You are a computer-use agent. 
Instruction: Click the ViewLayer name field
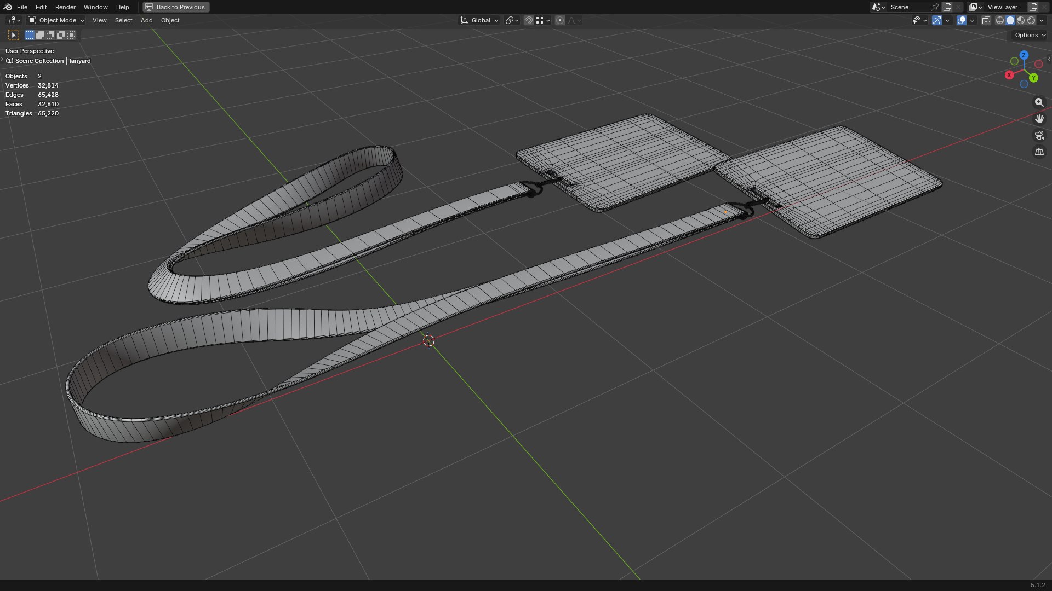pyautogui.click(x=1006, y=7)
